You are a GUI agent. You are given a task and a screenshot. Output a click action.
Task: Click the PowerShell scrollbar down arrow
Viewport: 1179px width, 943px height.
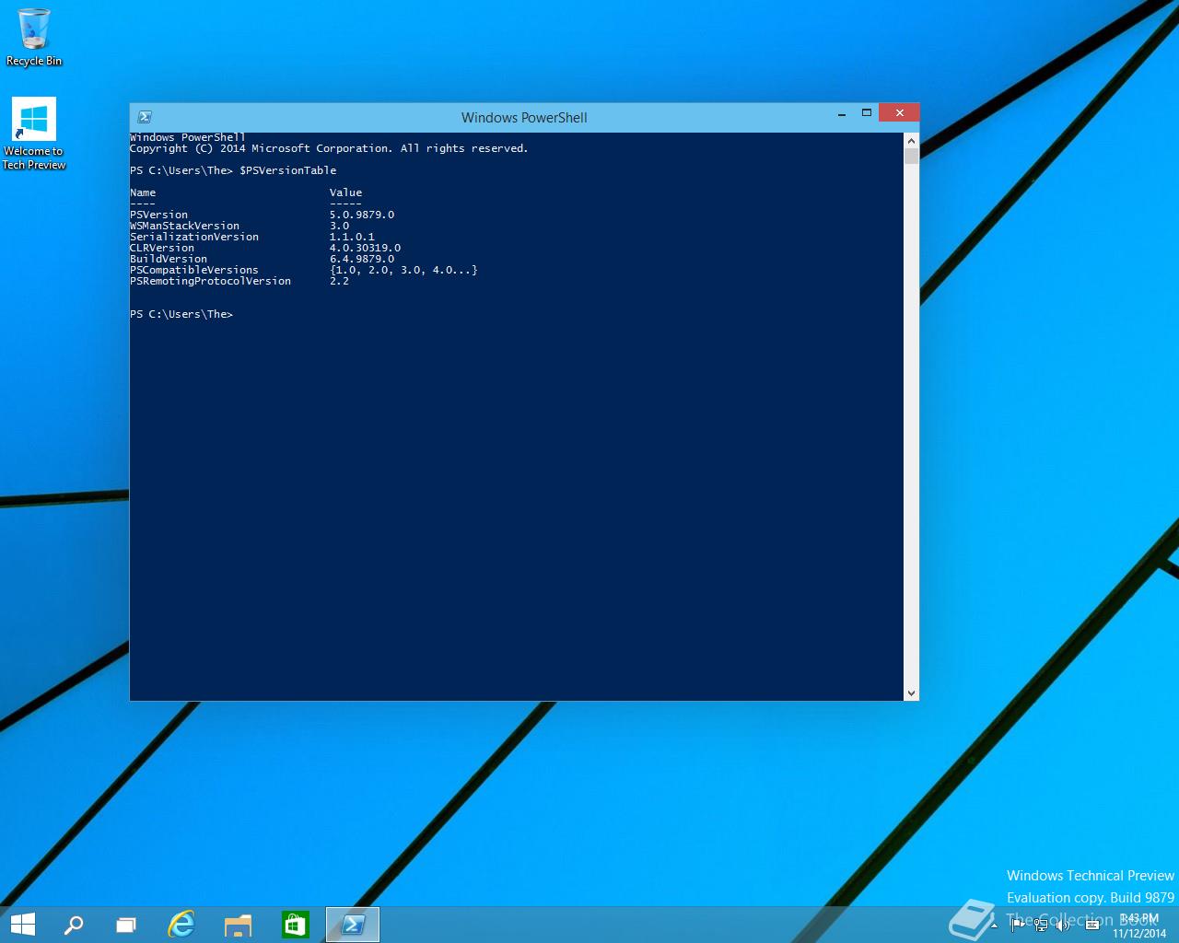911,693
